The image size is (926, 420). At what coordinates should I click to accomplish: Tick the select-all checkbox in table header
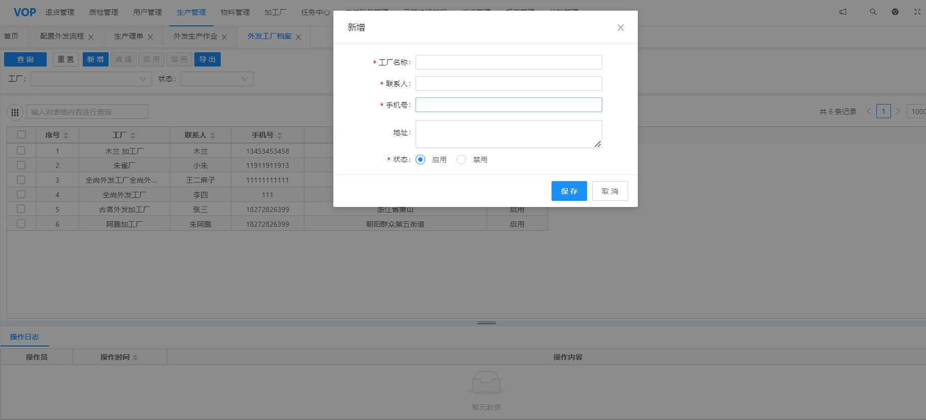pyautogui.click(x=21, y=134)
